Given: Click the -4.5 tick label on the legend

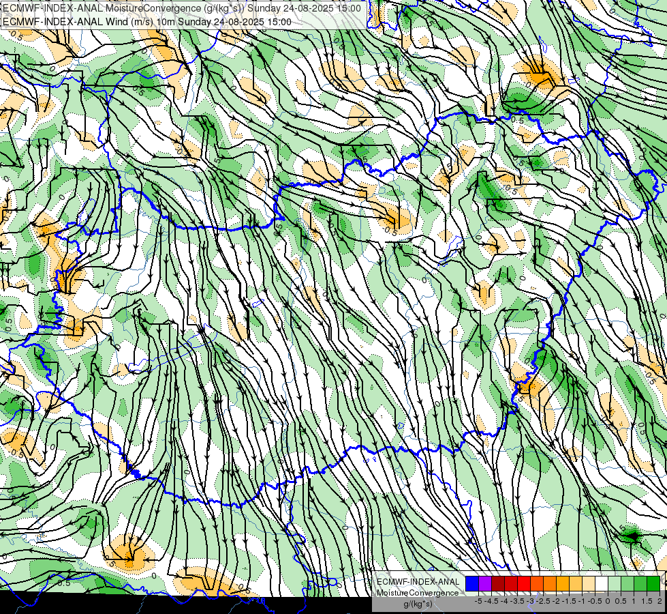Looking at the screenshot, I should [492, 601].
